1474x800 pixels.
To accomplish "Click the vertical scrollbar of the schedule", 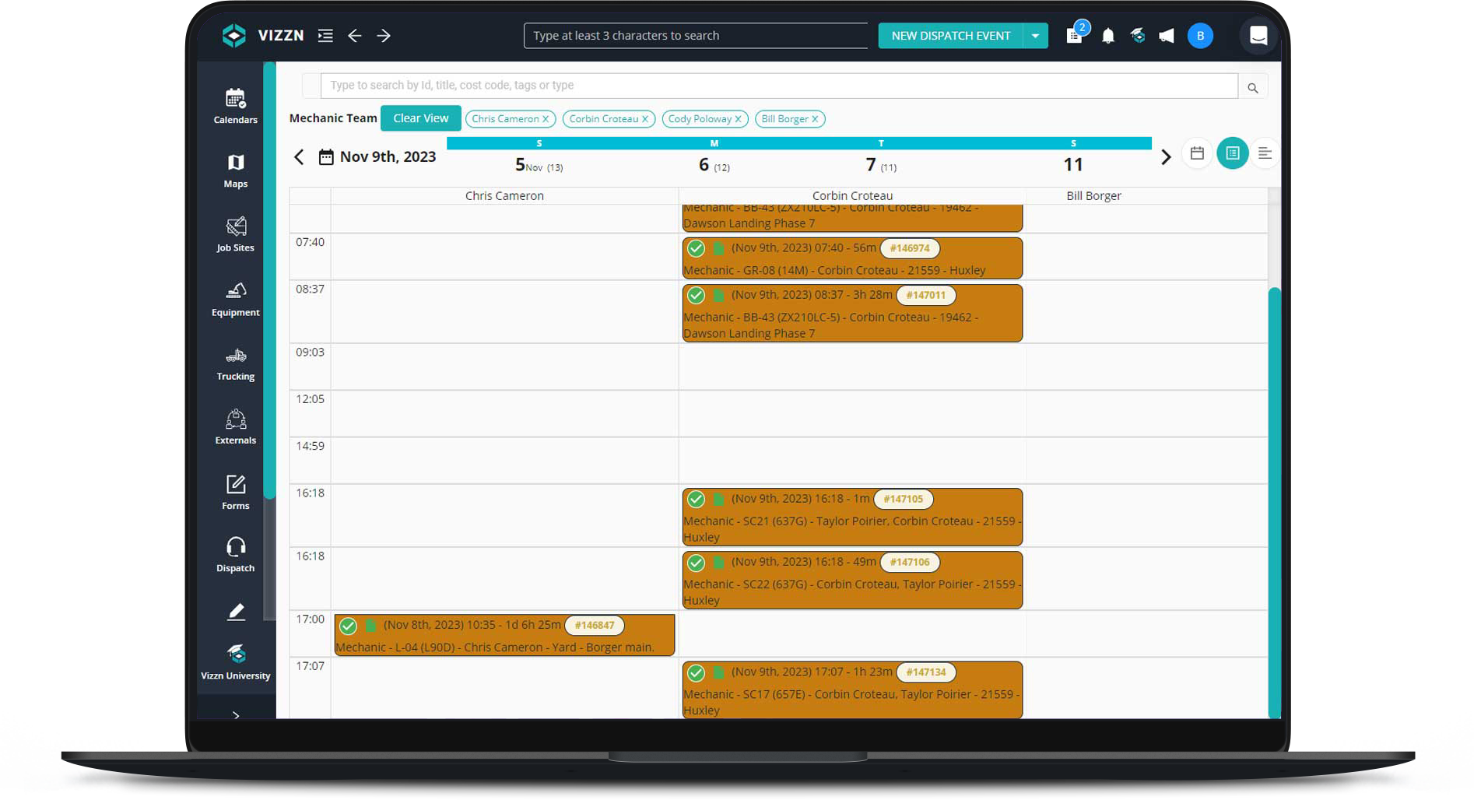I will [x=1274, y=498].
